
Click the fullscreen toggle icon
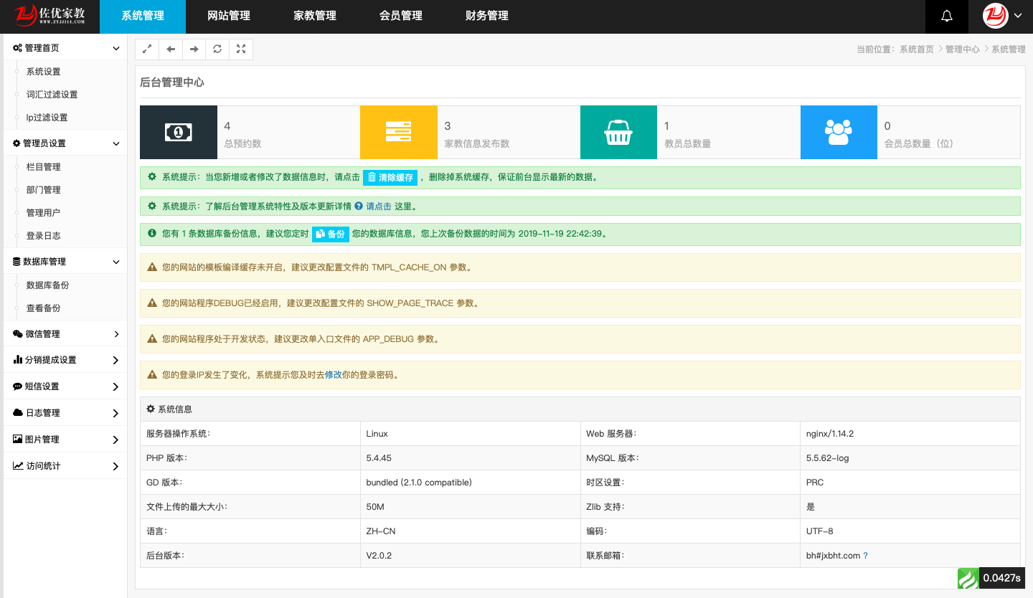click(241, 49)
